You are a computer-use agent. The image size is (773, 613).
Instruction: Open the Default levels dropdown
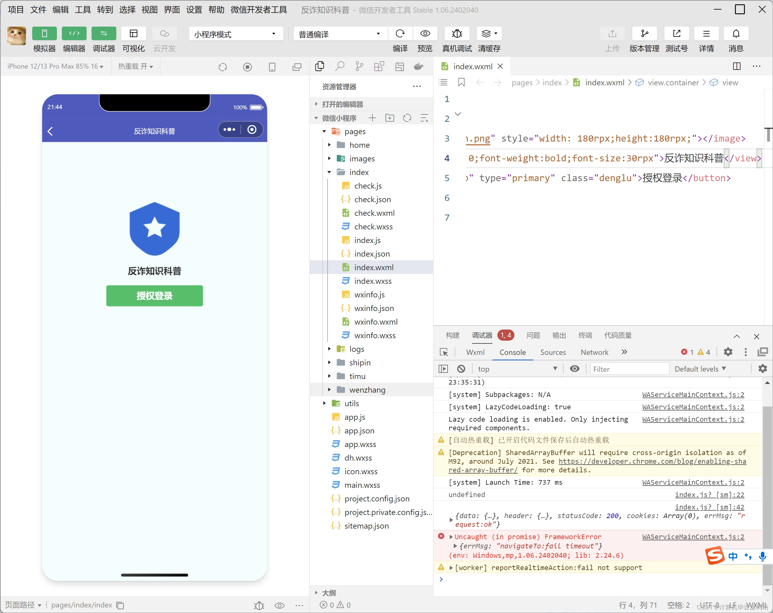click(700, 369)
